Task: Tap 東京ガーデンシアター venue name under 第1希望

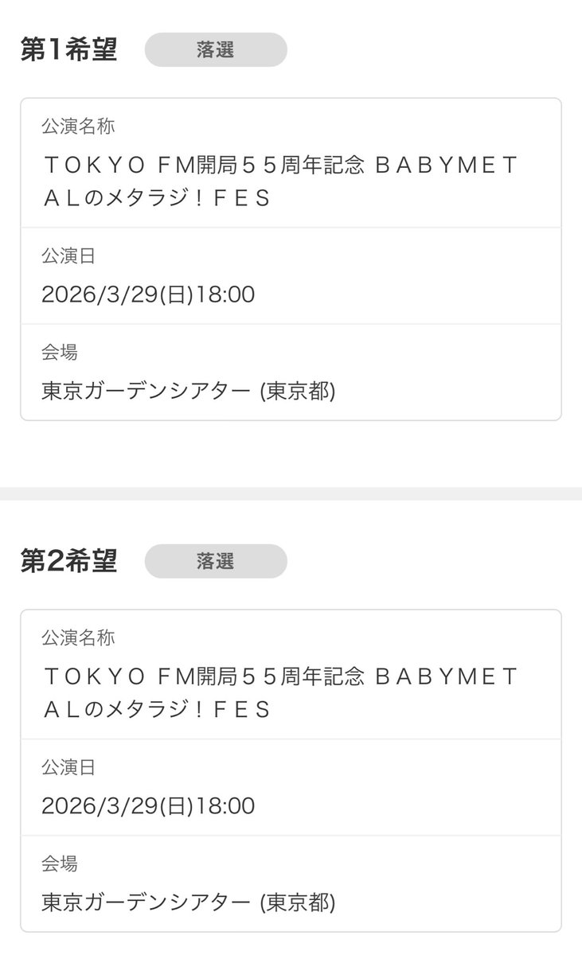Action: point(148,392)
